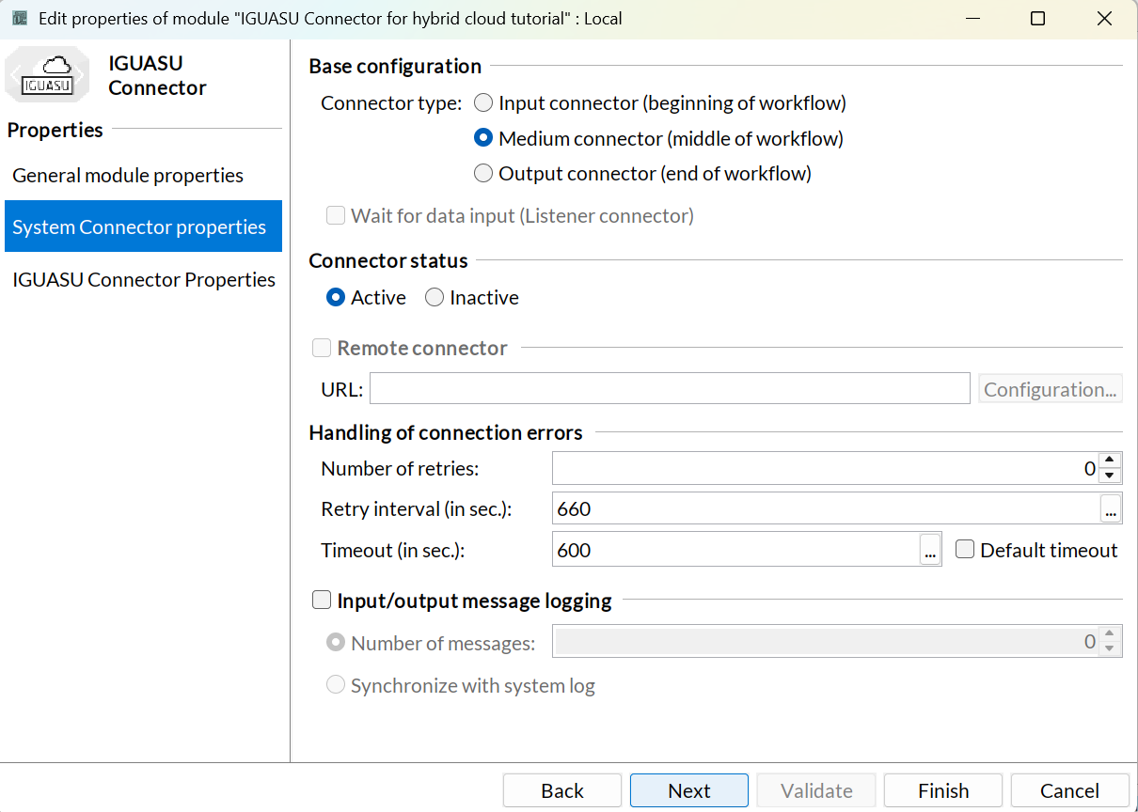Screen dimensions: 1138x812
Task: Close the properties dialog window
Action: tap(1104, 19)
